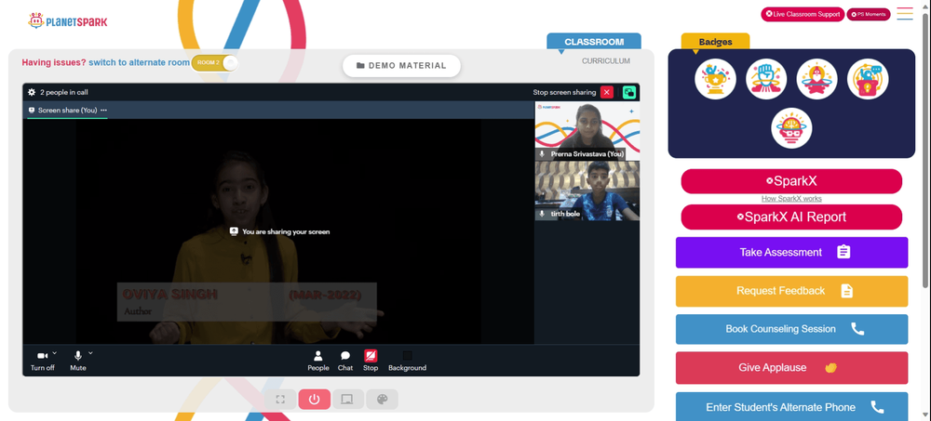The image size is (931, 421).
Task: Switch to the Curriculum tab
Action: 606,61
